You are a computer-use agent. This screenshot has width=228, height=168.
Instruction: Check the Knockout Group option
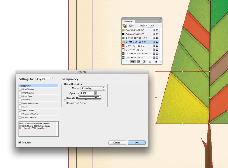(x=65, y=103)
